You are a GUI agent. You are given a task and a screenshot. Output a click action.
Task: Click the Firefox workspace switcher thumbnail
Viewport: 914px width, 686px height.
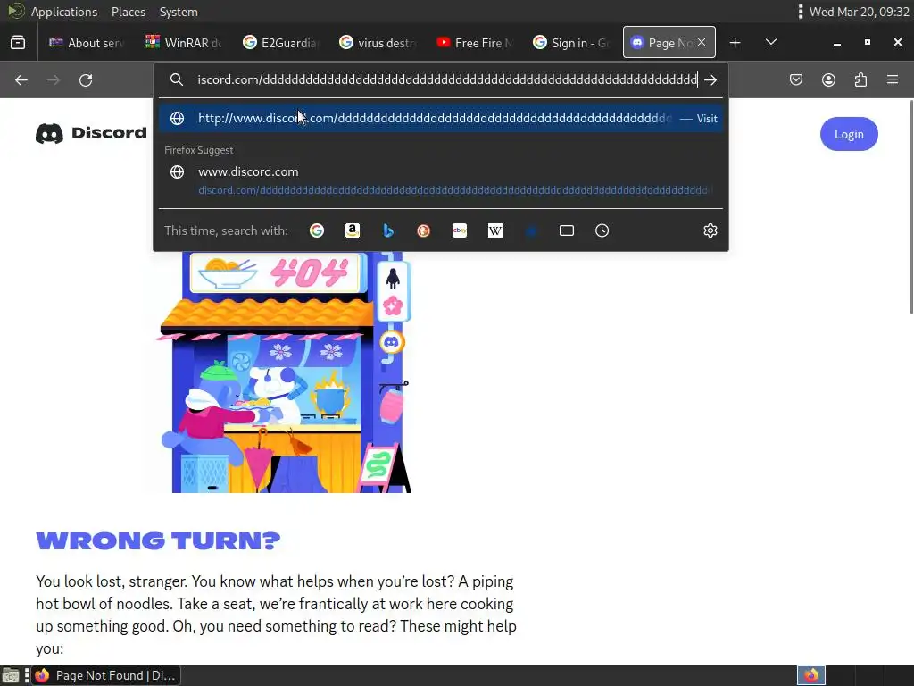point(810,675)
